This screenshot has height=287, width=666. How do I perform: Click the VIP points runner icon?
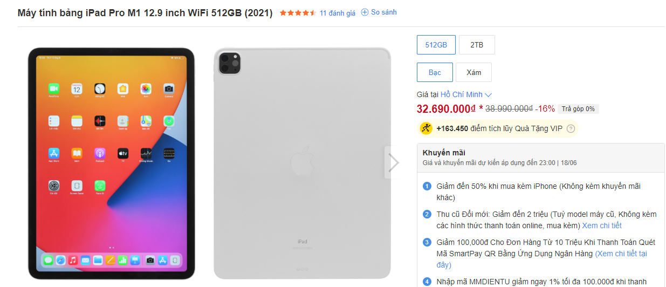(427, 128)
